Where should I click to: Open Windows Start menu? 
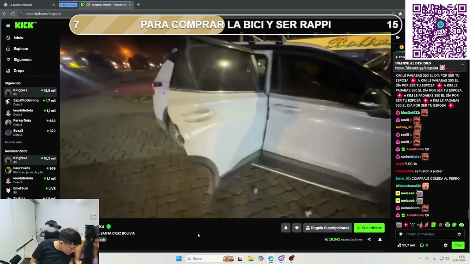point(179,258)
